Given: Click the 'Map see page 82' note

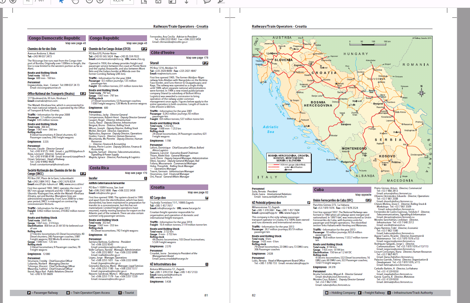Looking at the screenshot, I should (x=198, y=192).
